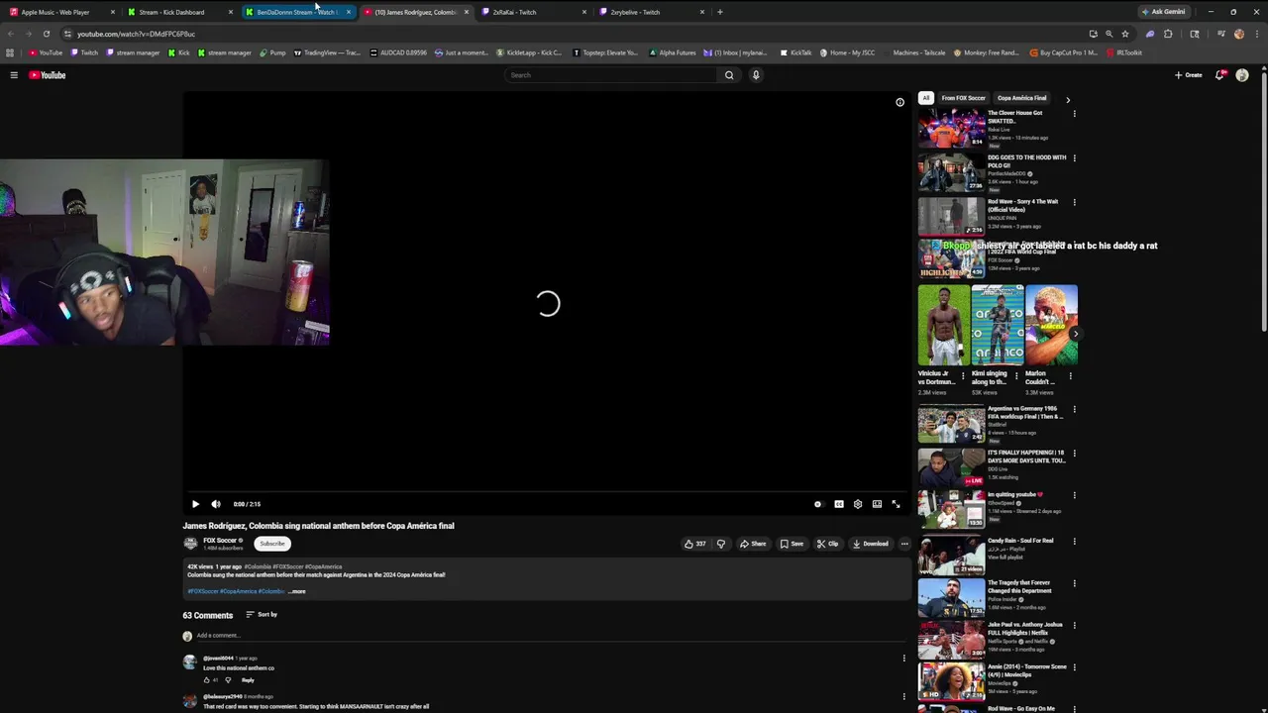Bookmark this page with the star
The width and height of the screenshot is (1268, 713).
(1125, 34)
